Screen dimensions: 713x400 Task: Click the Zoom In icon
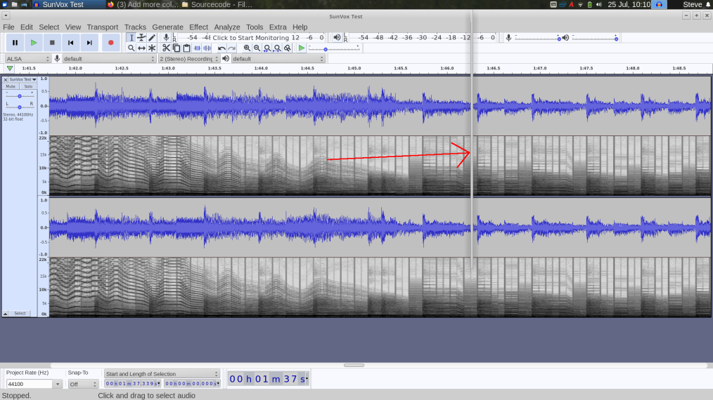(x=247, y=48)
